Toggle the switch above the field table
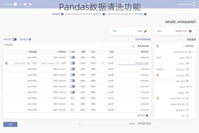Viewport: 199px width, 133px height. click(x=14, y=39)
